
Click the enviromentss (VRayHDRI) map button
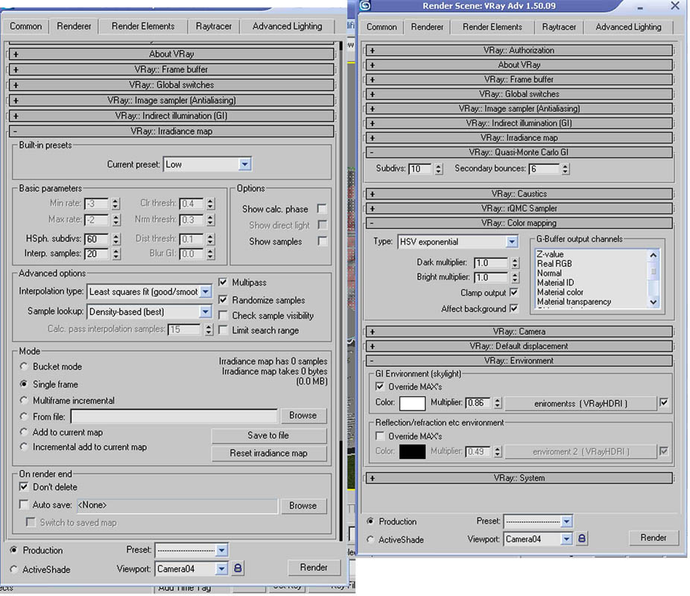pos(580,403)
